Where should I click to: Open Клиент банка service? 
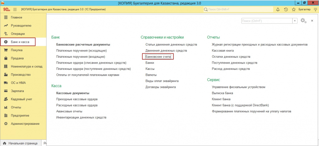[221, 100]
